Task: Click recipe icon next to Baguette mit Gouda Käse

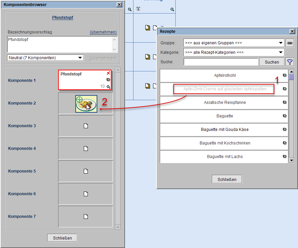Action: coord(284,129)
